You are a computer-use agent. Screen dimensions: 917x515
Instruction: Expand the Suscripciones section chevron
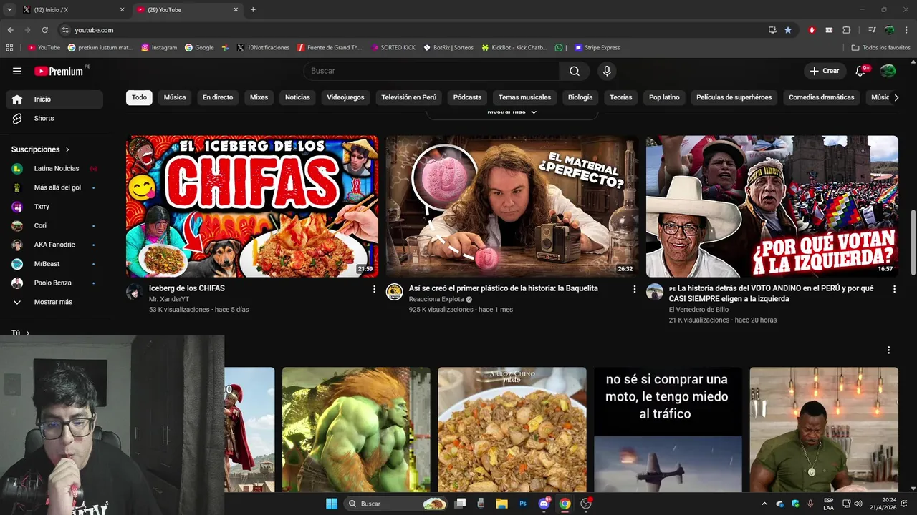67,149
